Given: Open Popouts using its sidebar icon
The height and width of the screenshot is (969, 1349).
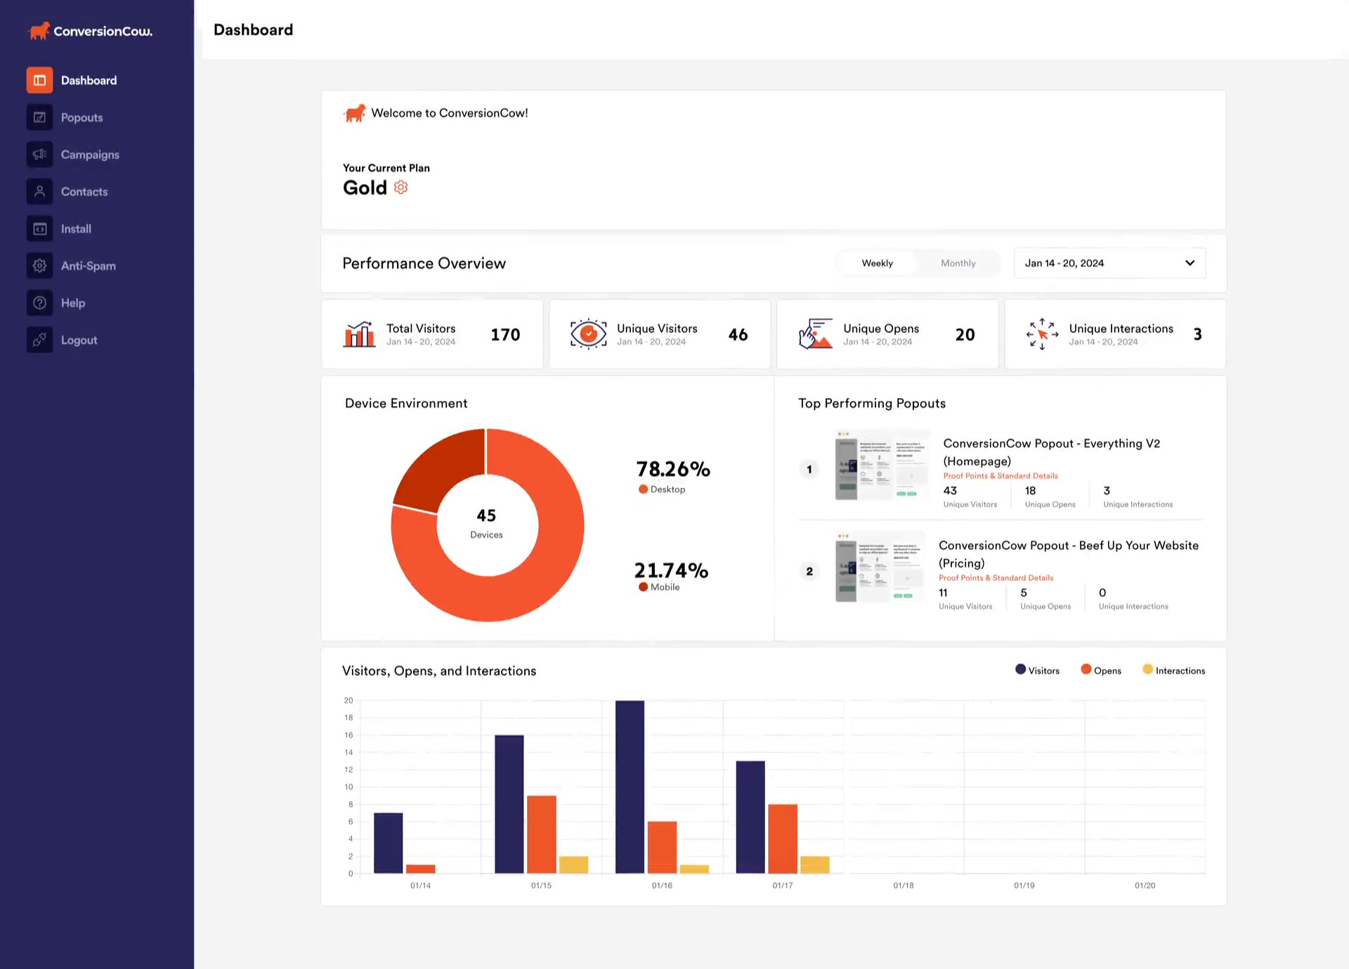Looking at the screenshot, I should pos(39,117).
